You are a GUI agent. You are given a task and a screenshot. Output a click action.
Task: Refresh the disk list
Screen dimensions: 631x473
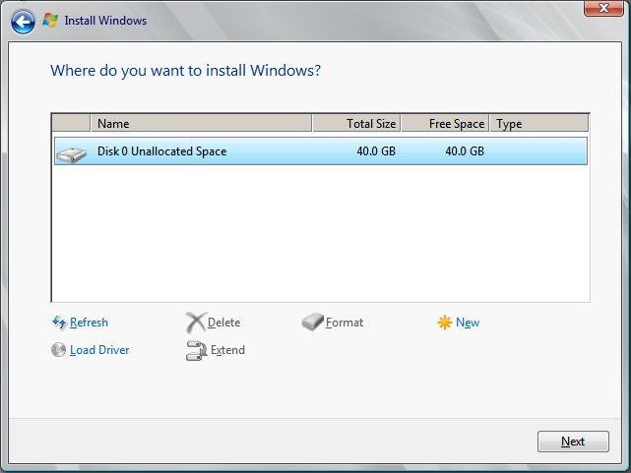pyautogui.click(x=89, y=323)
